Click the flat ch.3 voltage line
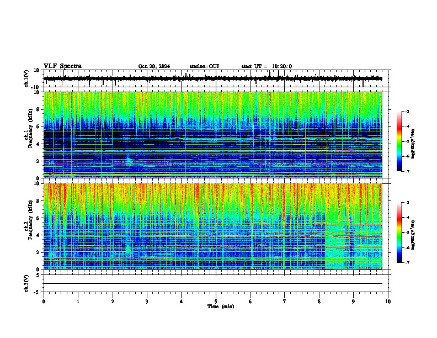The height and width of the screenshot is (338, 437). [x=213, y=283]
